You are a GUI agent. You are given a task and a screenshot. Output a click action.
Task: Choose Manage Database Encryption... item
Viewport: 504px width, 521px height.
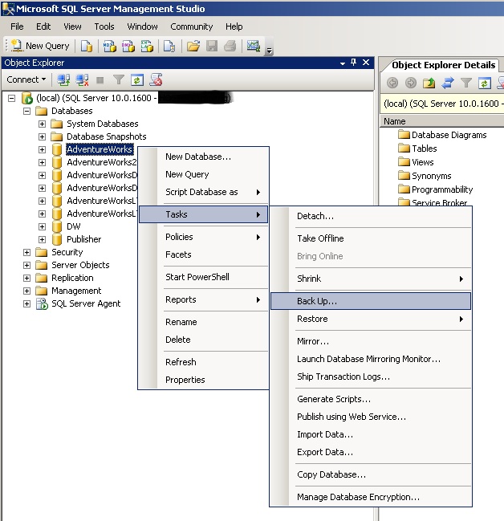click(x=371, y=497)
